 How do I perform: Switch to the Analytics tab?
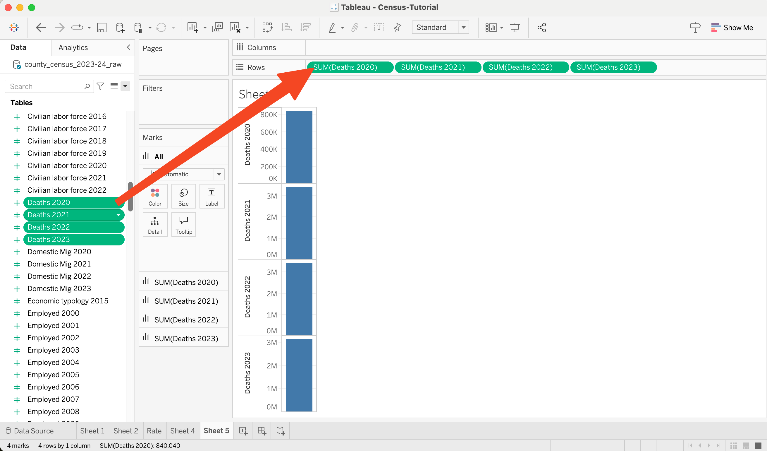(x=73, y=47)
